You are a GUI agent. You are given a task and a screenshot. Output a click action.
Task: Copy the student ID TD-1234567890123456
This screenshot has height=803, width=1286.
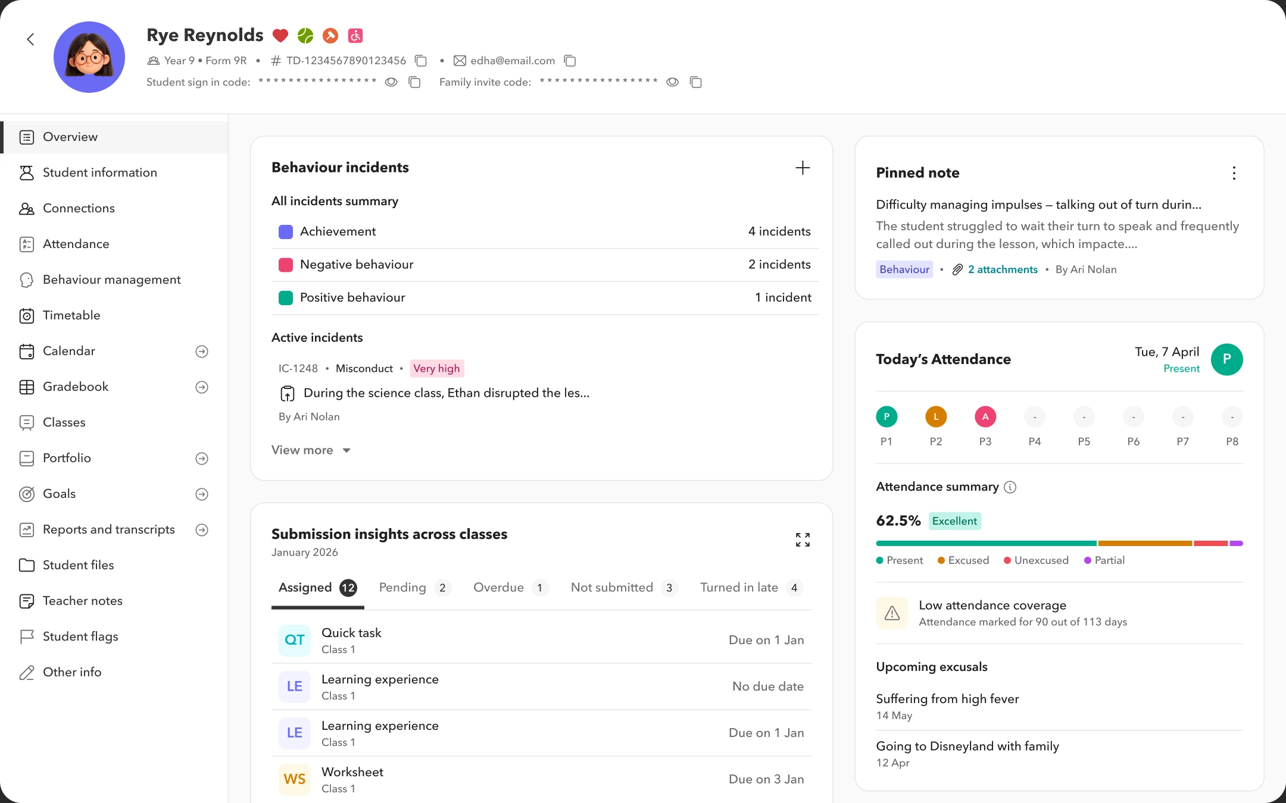421,61
